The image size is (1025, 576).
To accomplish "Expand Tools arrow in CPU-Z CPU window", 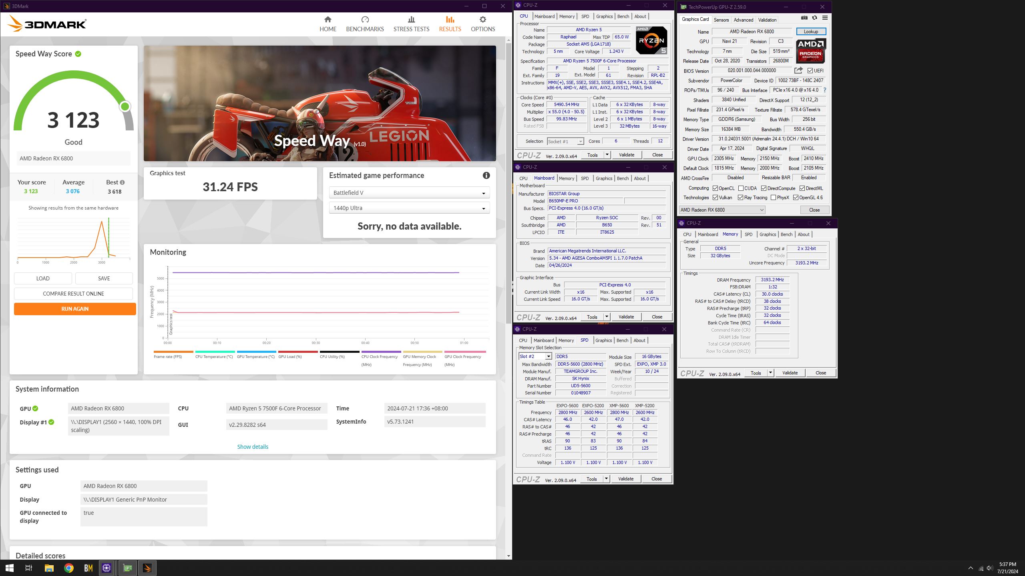I will tap(607, 155).
